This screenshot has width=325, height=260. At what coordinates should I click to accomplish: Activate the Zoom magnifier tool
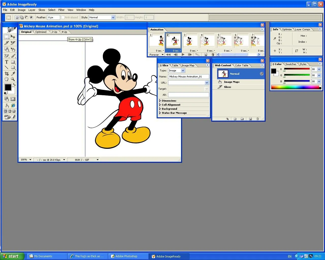[x=13, y=79]
